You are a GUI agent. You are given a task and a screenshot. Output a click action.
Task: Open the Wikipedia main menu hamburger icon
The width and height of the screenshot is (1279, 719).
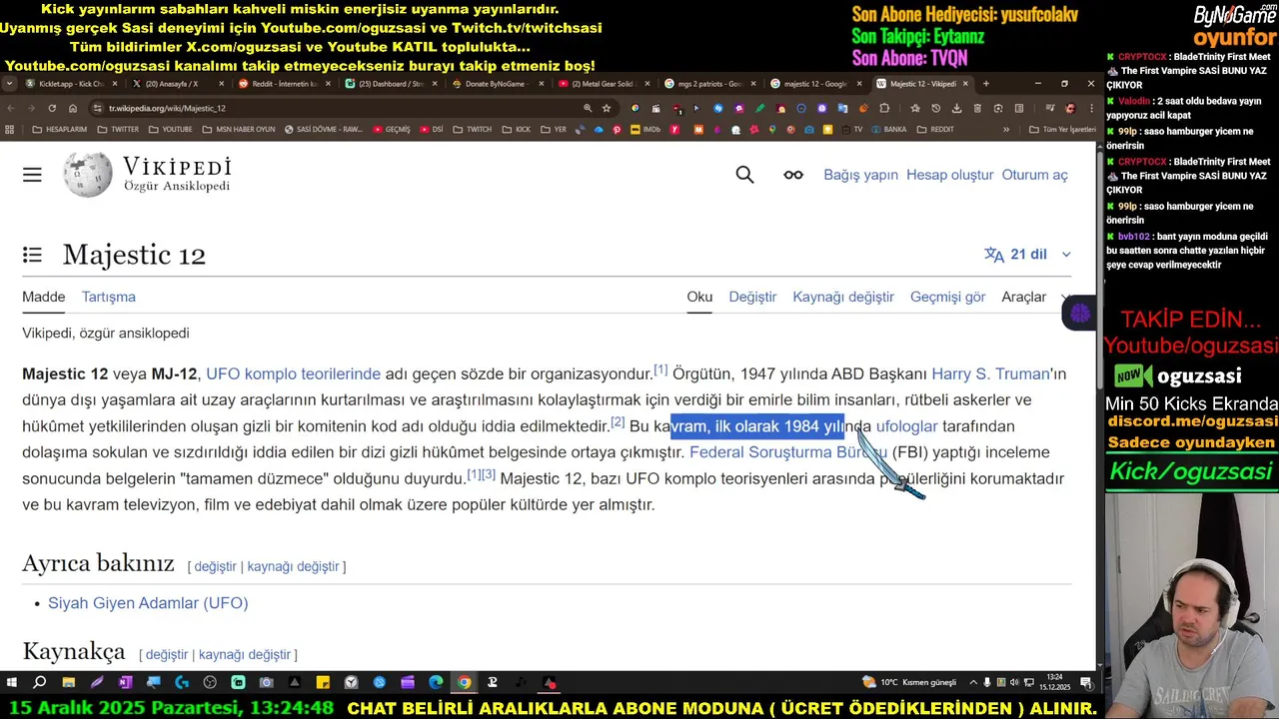32,175
